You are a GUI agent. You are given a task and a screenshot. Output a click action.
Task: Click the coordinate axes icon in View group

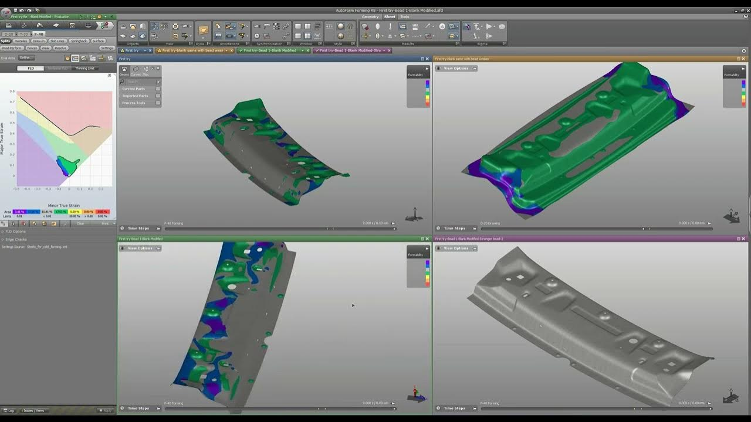pos(155,26)
